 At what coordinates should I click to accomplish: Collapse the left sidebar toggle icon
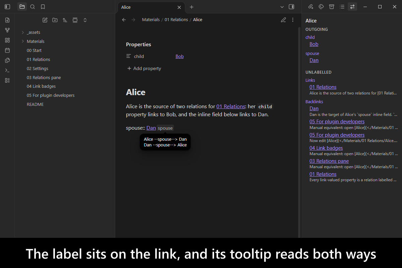[7, 7]
